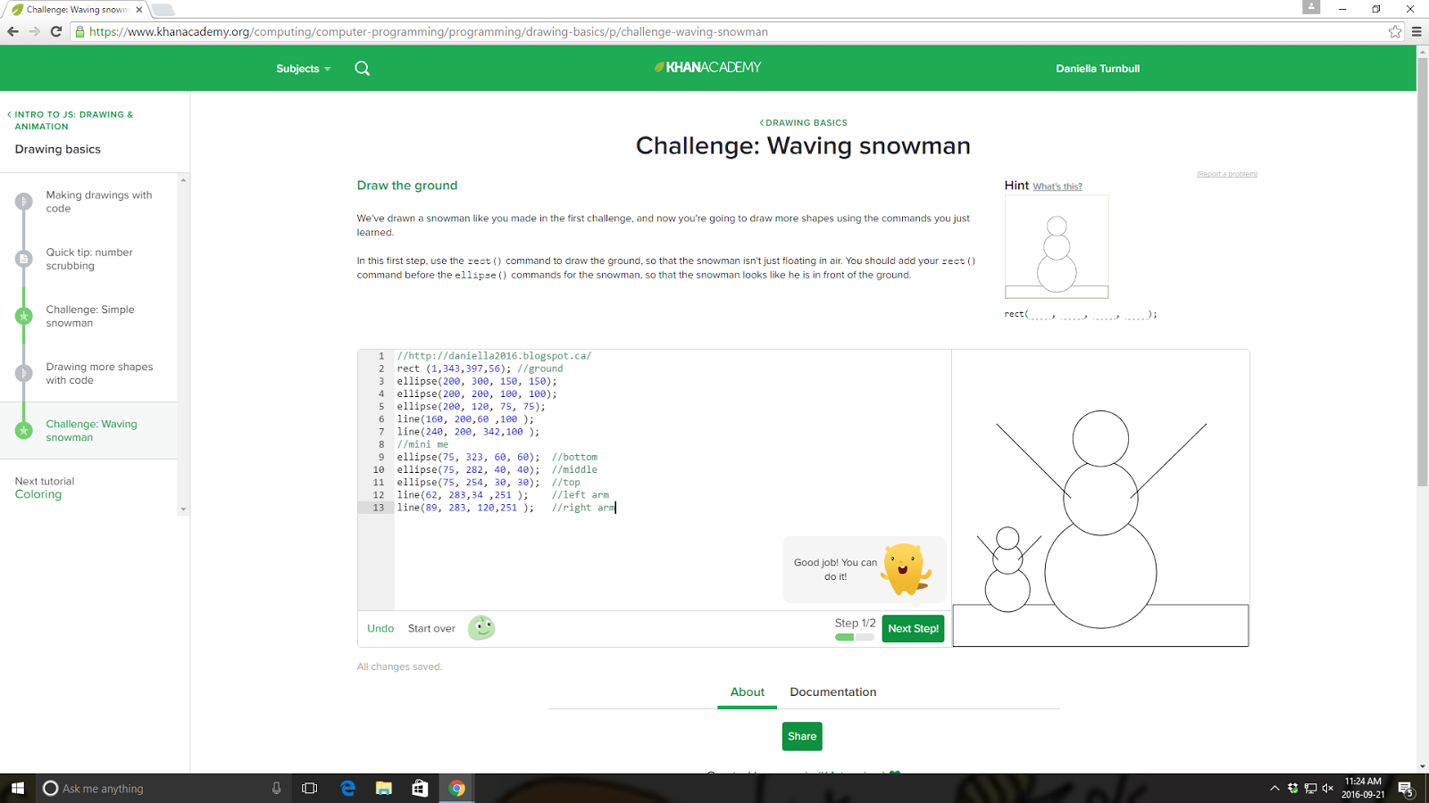Unmute sound via the muted speaker tray icon

1325,788
